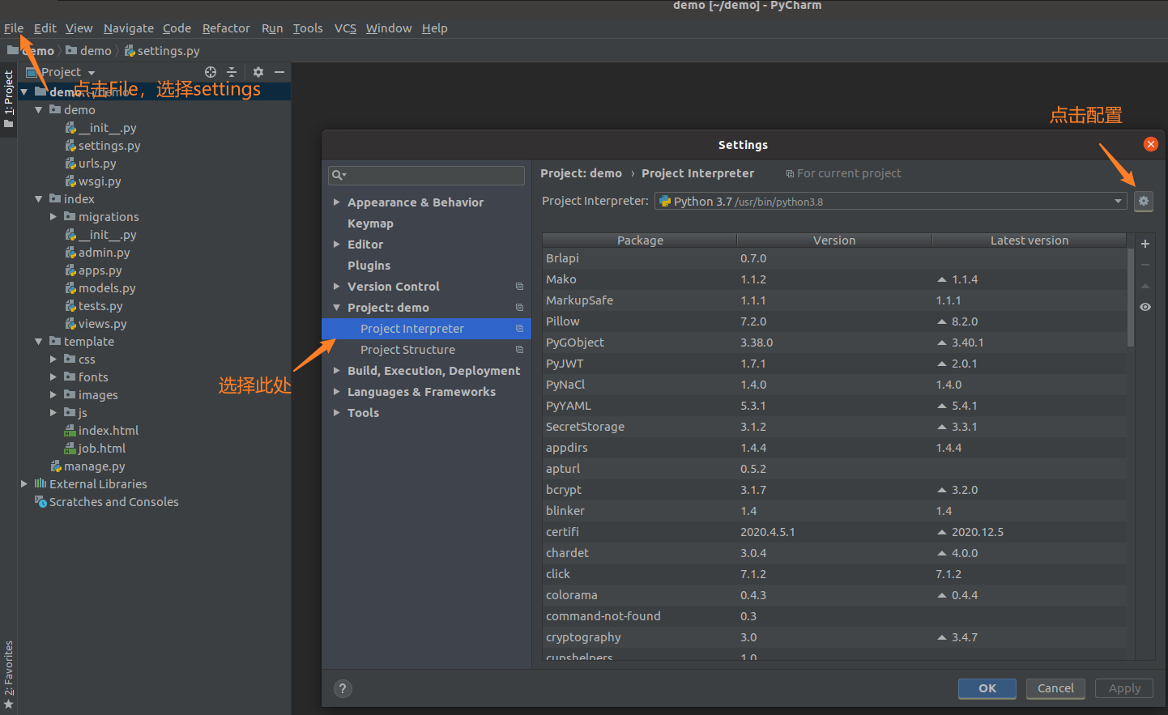This screenshot has height=715, width=1168.
Task: Expand the css folder in template
Action: click(x=53, y=360)
